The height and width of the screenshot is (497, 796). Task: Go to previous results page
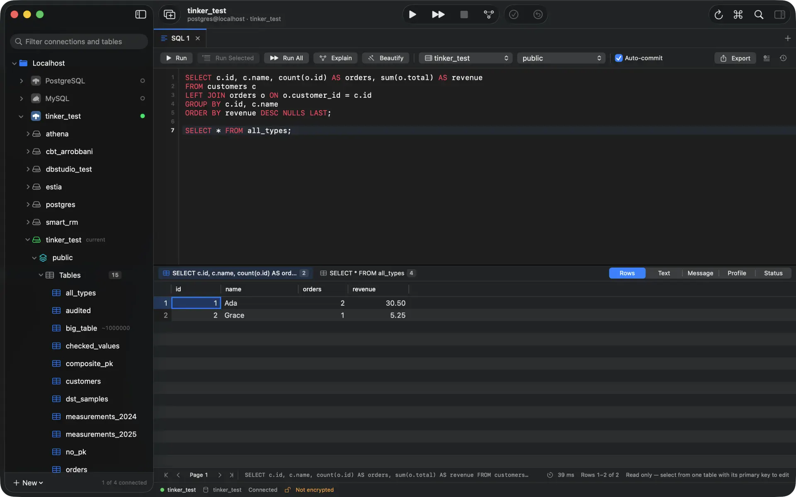pos(178,475)
